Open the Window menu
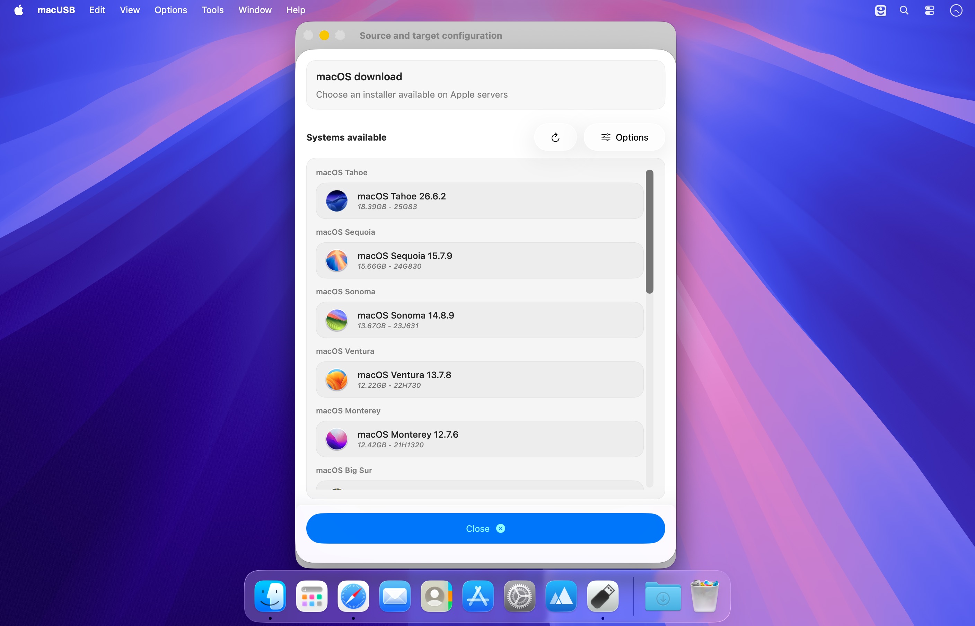The width and height of the screenshot is (975, 626). (255, 10)
